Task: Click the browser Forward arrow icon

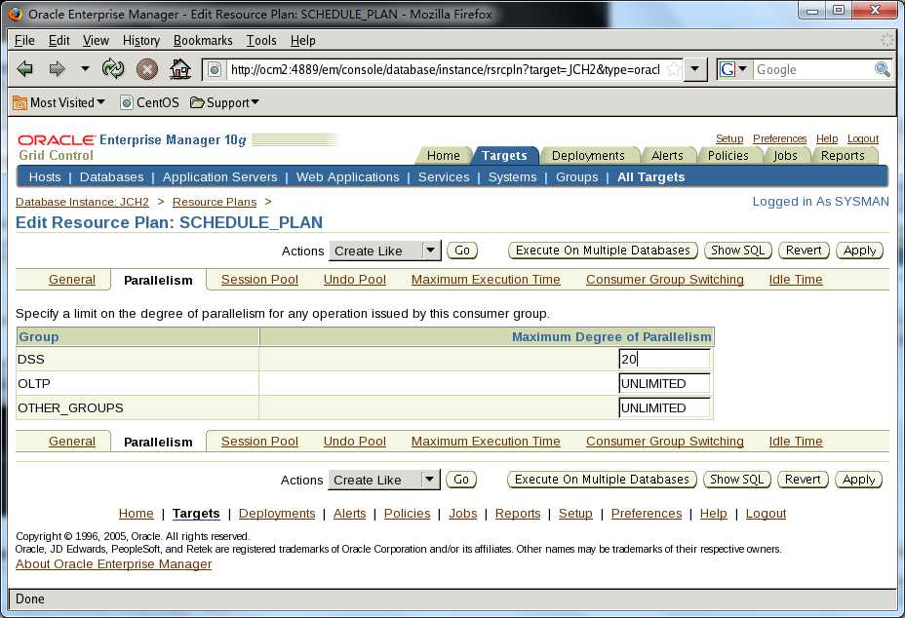Action: coord(57,69)
